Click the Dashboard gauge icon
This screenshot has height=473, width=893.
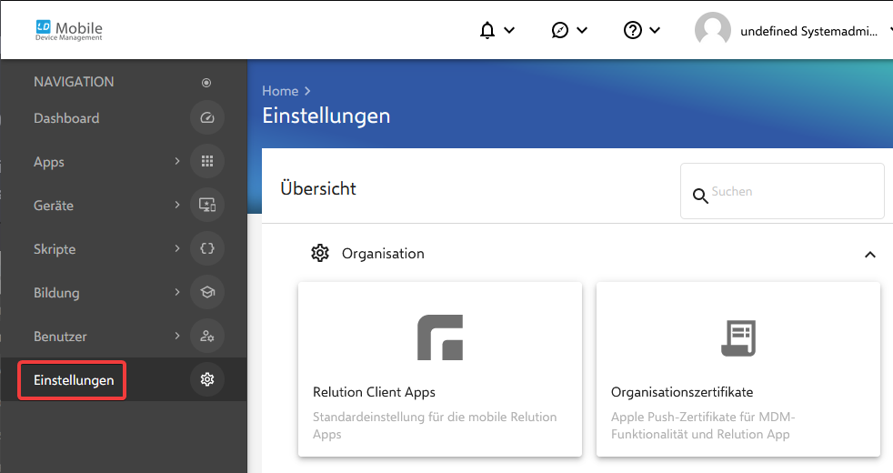point(206,118)
